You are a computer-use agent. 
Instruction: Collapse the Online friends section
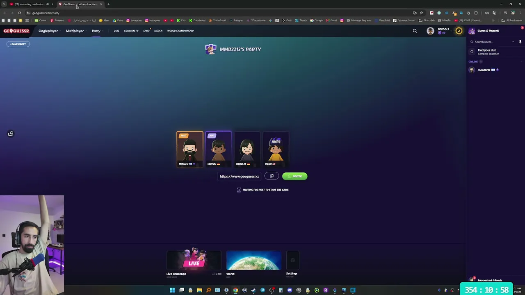[522, 61]
